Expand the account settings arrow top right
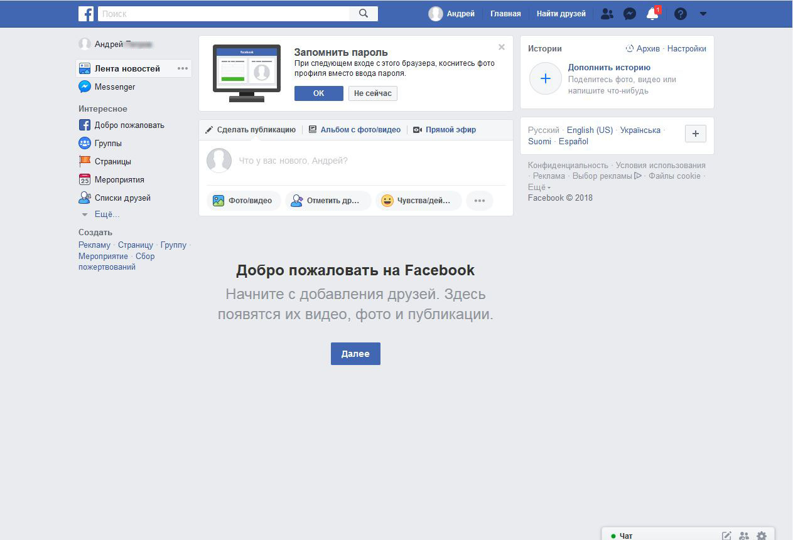The height and width of the screenshot is (540, 793). (703, 13)
